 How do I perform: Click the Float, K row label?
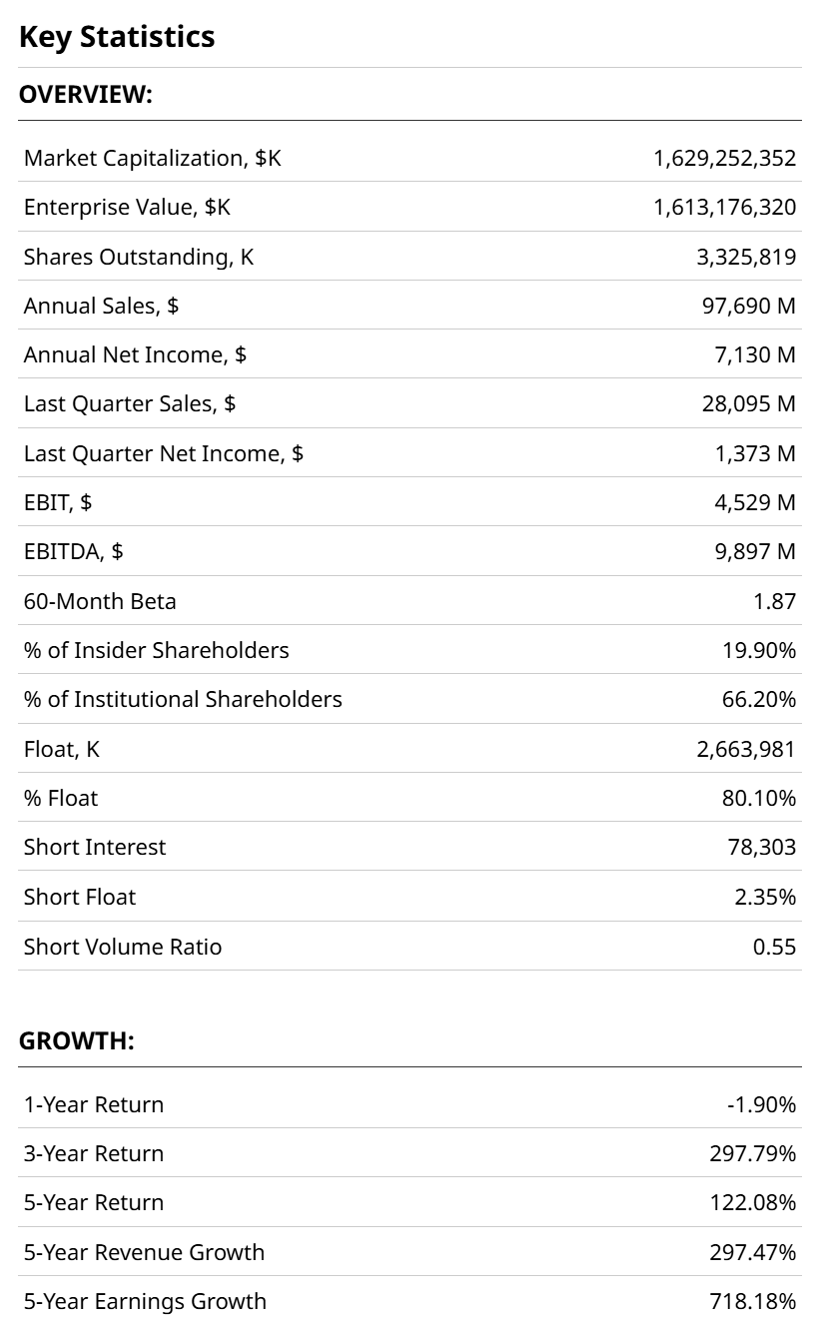pyautogui.click(x=62, y=748)
